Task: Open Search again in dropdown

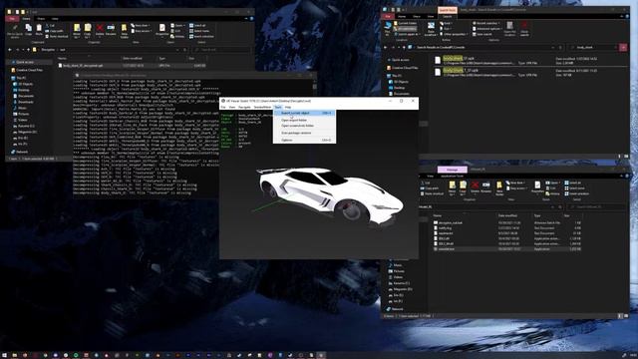Action: [x=407, y=34]
